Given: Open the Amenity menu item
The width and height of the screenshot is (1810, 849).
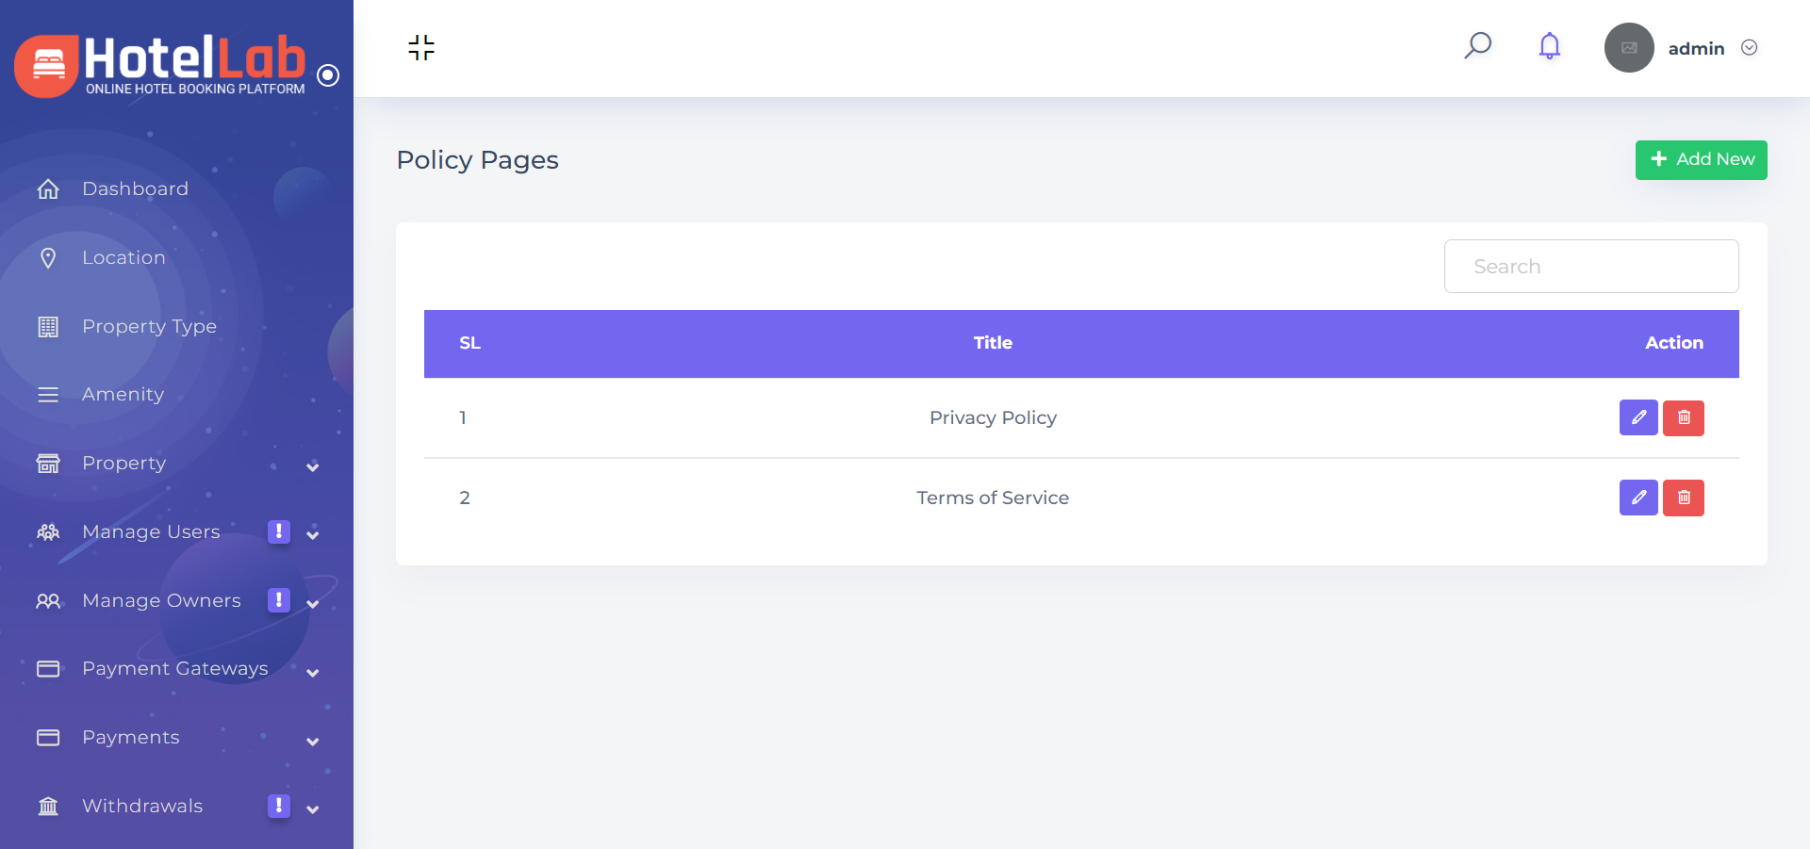Looking at the screenshot, I should [123, 395].
